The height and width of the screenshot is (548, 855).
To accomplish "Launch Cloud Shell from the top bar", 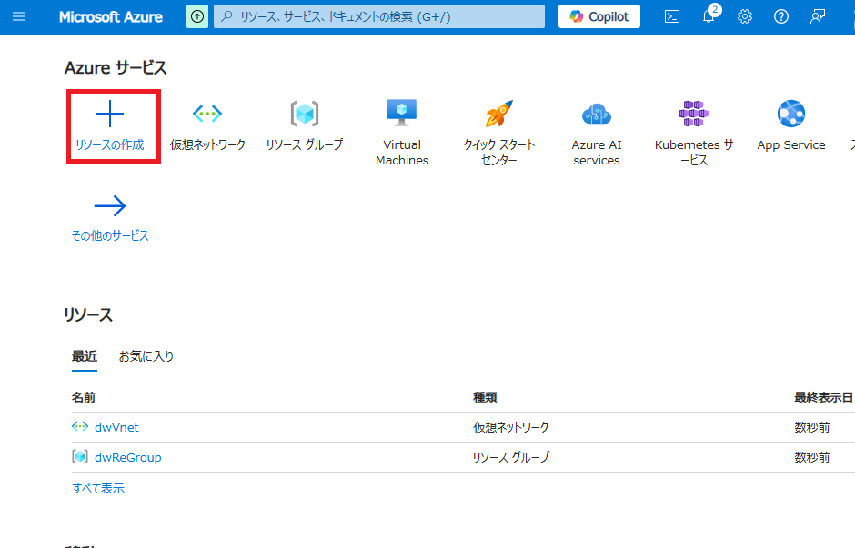I will pyautogui.click(x=672, y=17).
